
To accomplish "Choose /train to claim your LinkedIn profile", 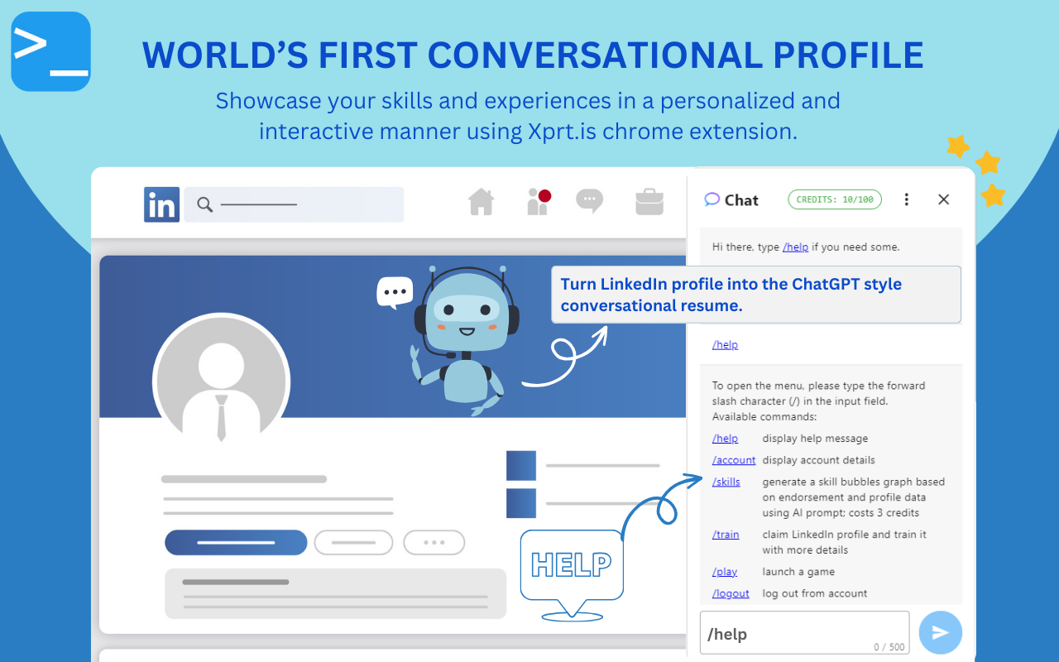I will click(726, 535).
